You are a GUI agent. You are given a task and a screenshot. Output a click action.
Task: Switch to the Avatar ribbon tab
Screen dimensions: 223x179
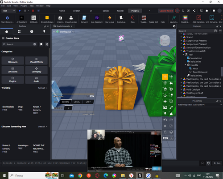[76, 11]
